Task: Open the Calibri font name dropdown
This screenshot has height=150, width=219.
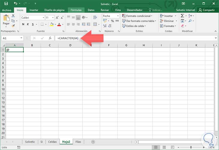Action: pos(43,18)
